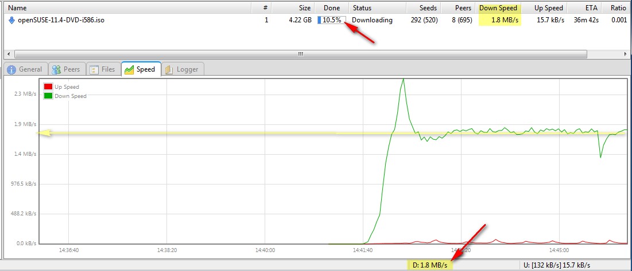
Task: Sort torrents by Seeds column
Action: coord(423,7)
